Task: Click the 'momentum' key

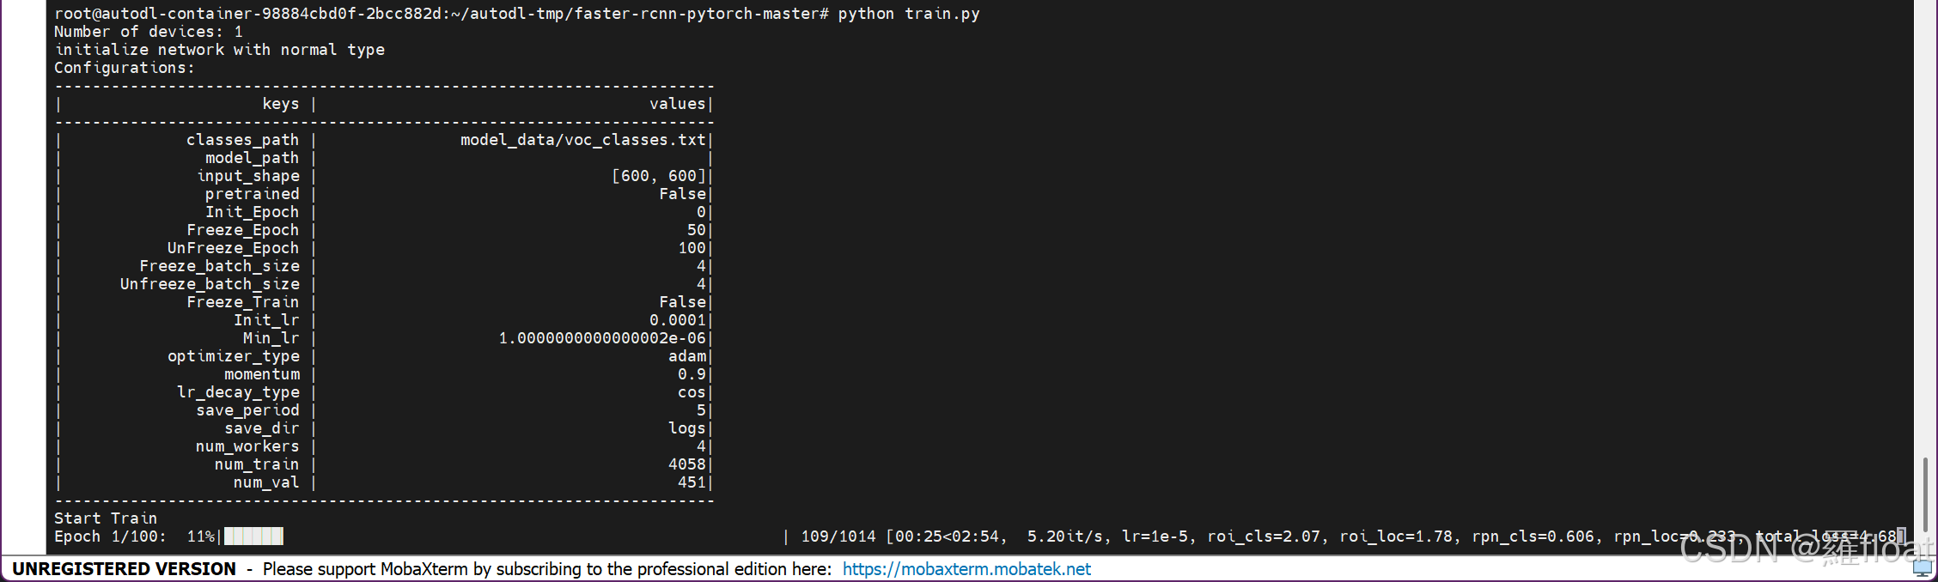Action: pyautogui.click(x=262, y=374)
